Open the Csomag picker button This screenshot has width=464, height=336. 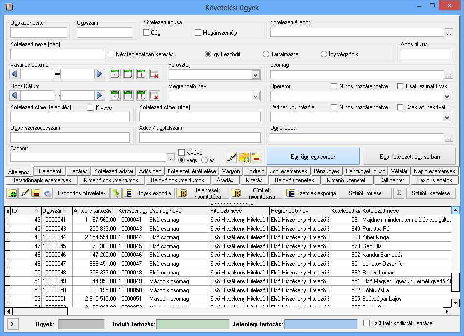click(x=449, y=75)
